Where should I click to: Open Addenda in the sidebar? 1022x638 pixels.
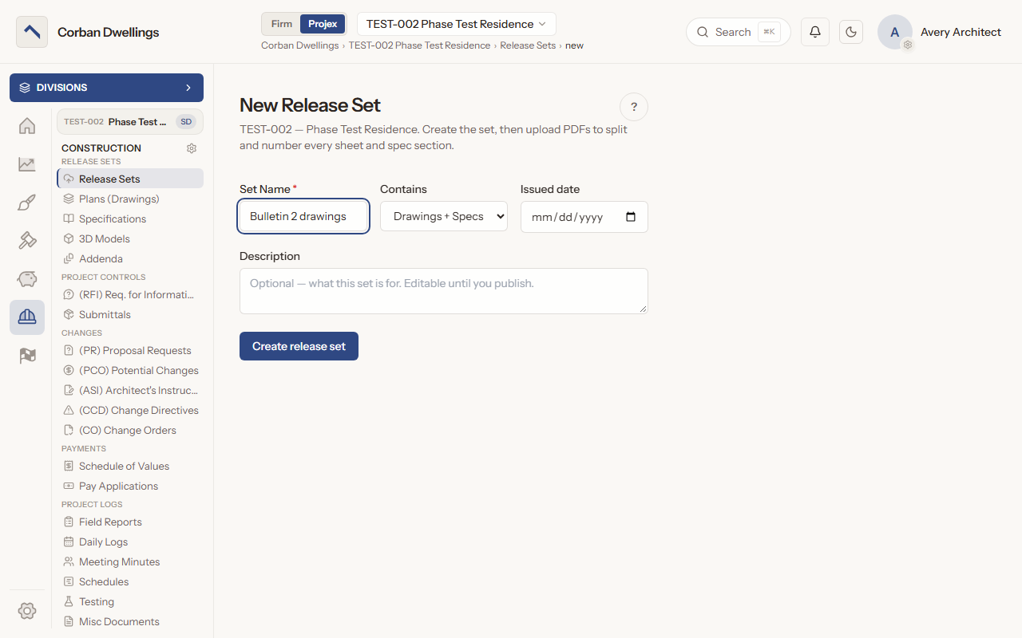129,258
